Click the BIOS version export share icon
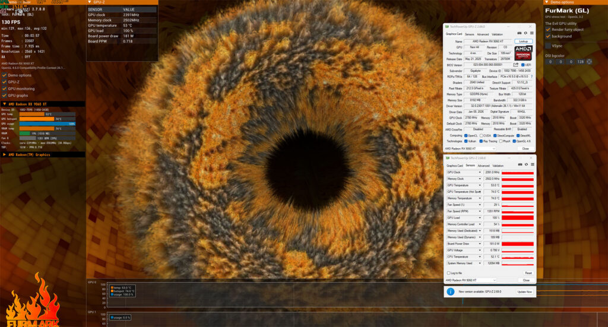The image size is (608, 327). [516, 65]
